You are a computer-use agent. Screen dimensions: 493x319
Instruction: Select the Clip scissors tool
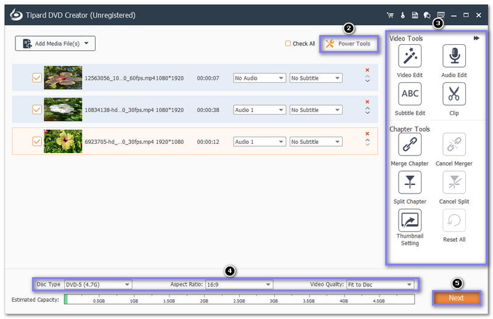point(454,94)
